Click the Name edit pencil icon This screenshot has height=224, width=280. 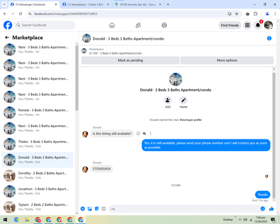coord(184,100)
